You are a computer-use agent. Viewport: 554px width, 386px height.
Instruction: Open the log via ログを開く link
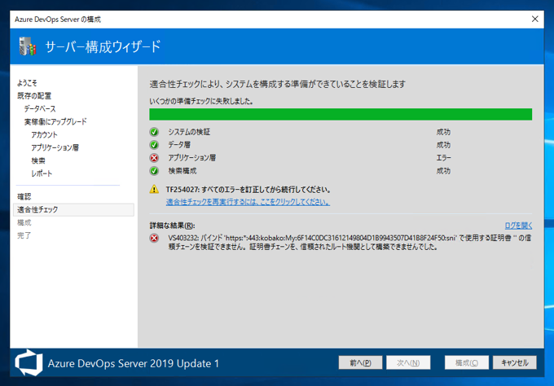(x=518, y=226)
